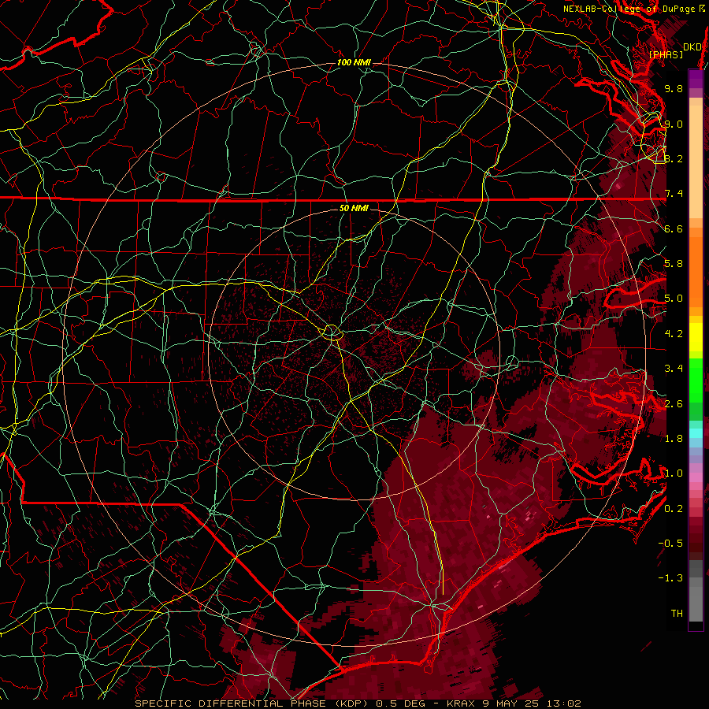Click the 5.0 scale value
709x709 pixels.
(x=674, y=299)
